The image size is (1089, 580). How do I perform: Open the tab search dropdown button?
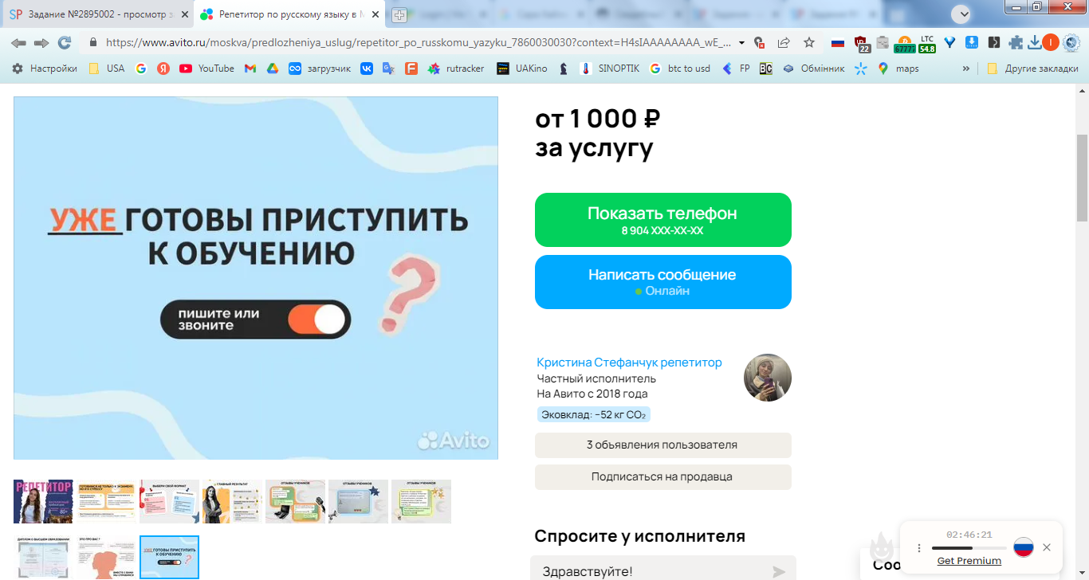tap(962, 14)
